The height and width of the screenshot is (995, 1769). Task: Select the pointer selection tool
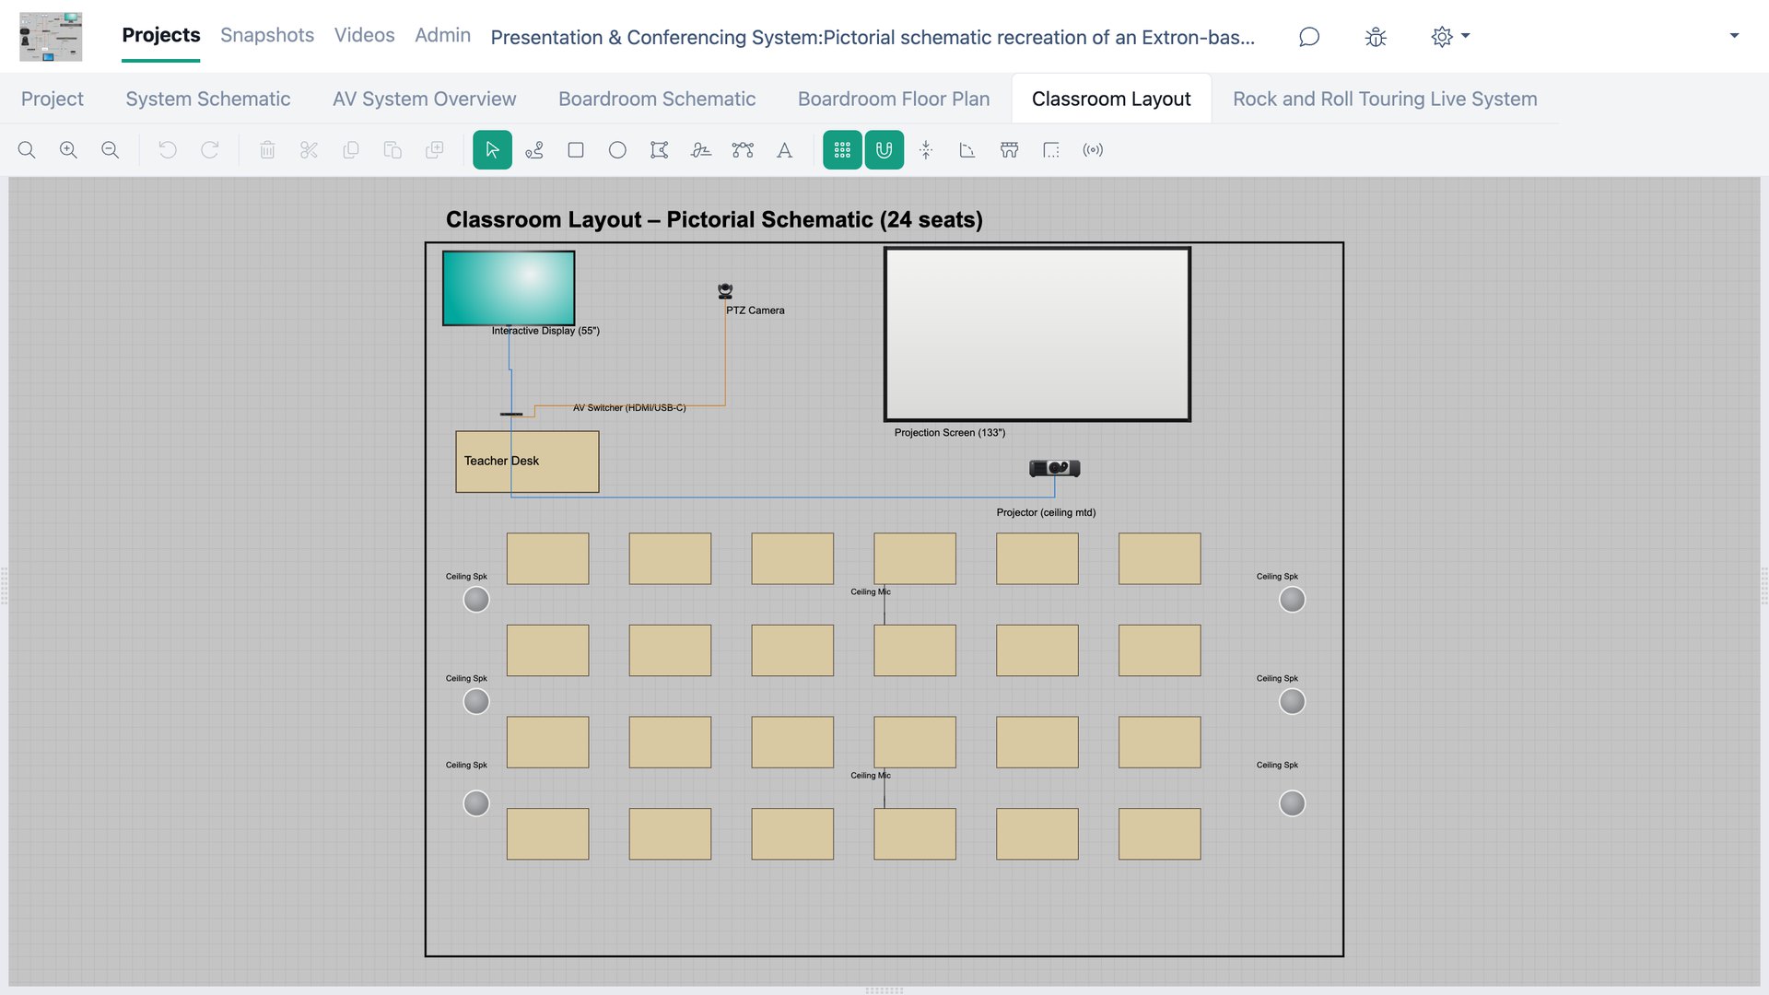click(492, 150)
